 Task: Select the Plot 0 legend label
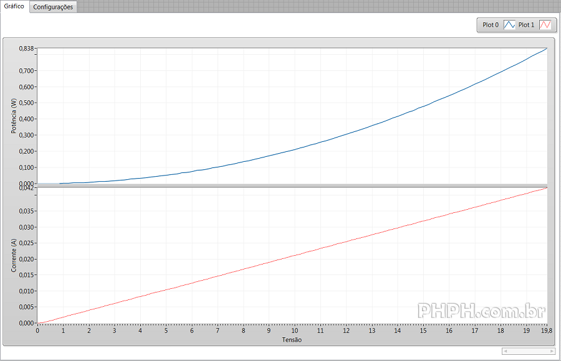point(491,25)
